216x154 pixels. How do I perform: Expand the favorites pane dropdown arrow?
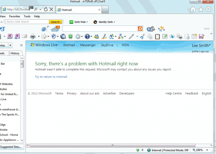click(10, 45)
